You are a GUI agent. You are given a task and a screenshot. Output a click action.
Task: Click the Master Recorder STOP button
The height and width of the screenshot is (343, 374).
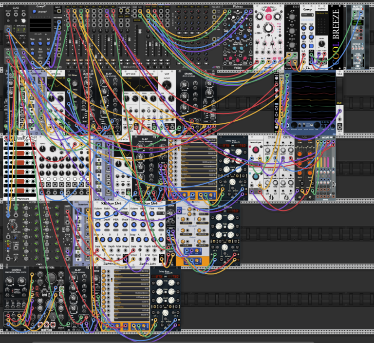tap(361, 35)
